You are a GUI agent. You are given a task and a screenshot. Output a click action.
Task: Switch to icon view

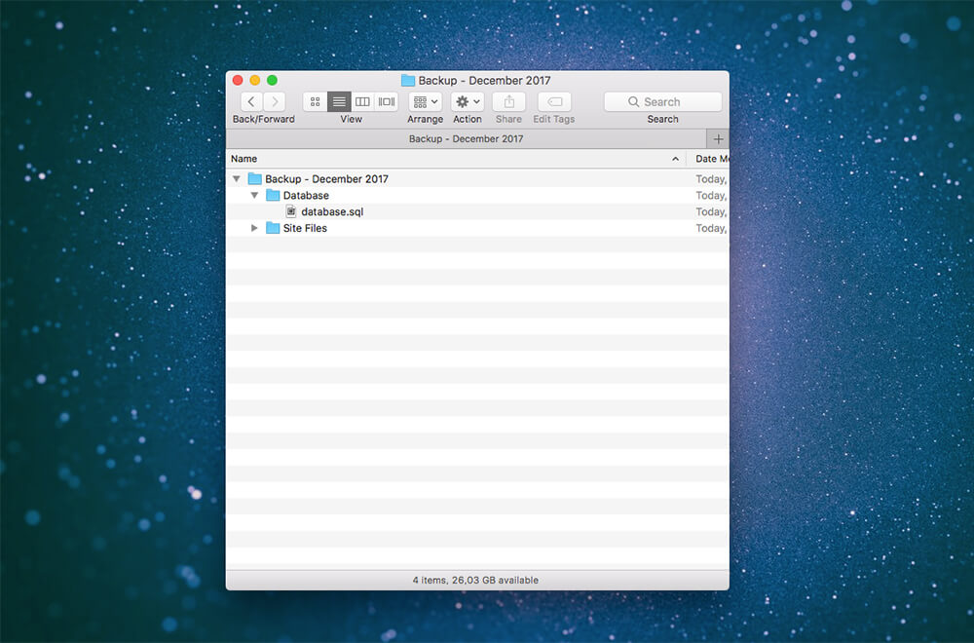315,101
